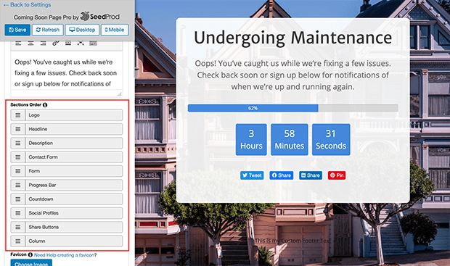
Task: Click the align left icon in editor toolbar
Action: point(18,43)
